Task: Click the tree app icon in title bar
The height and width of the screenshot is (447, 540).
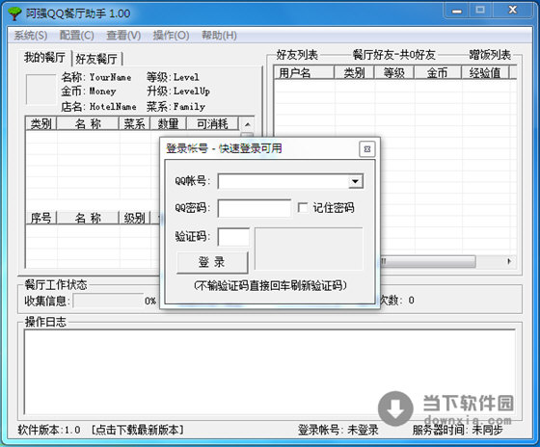Action: coord(14,13)
